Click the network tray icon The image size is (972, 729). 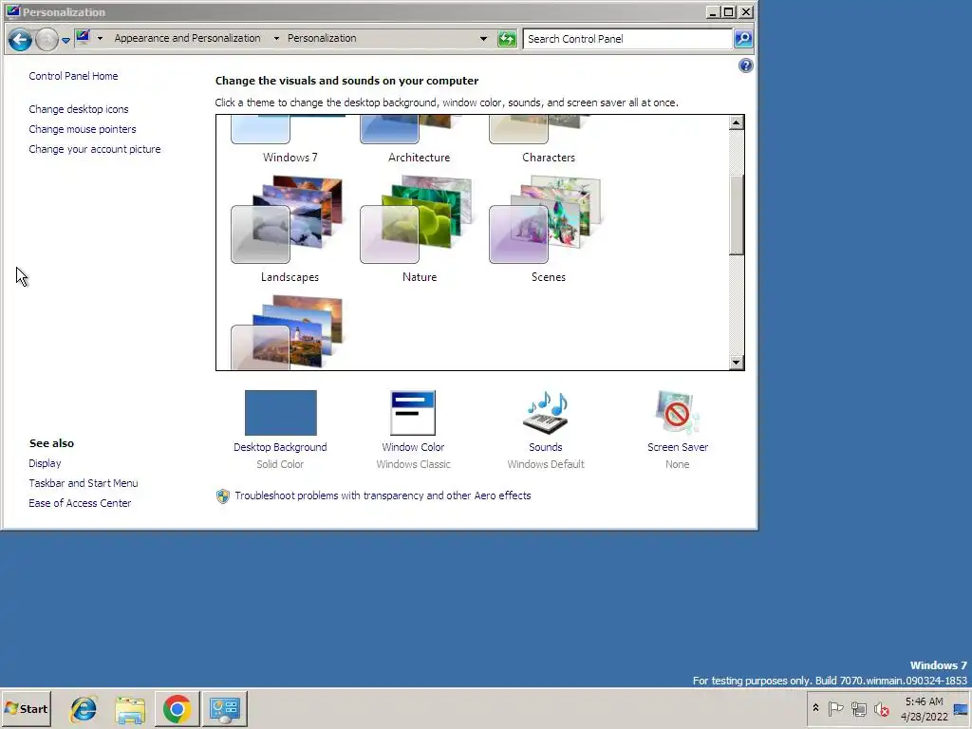click(858, 708)
